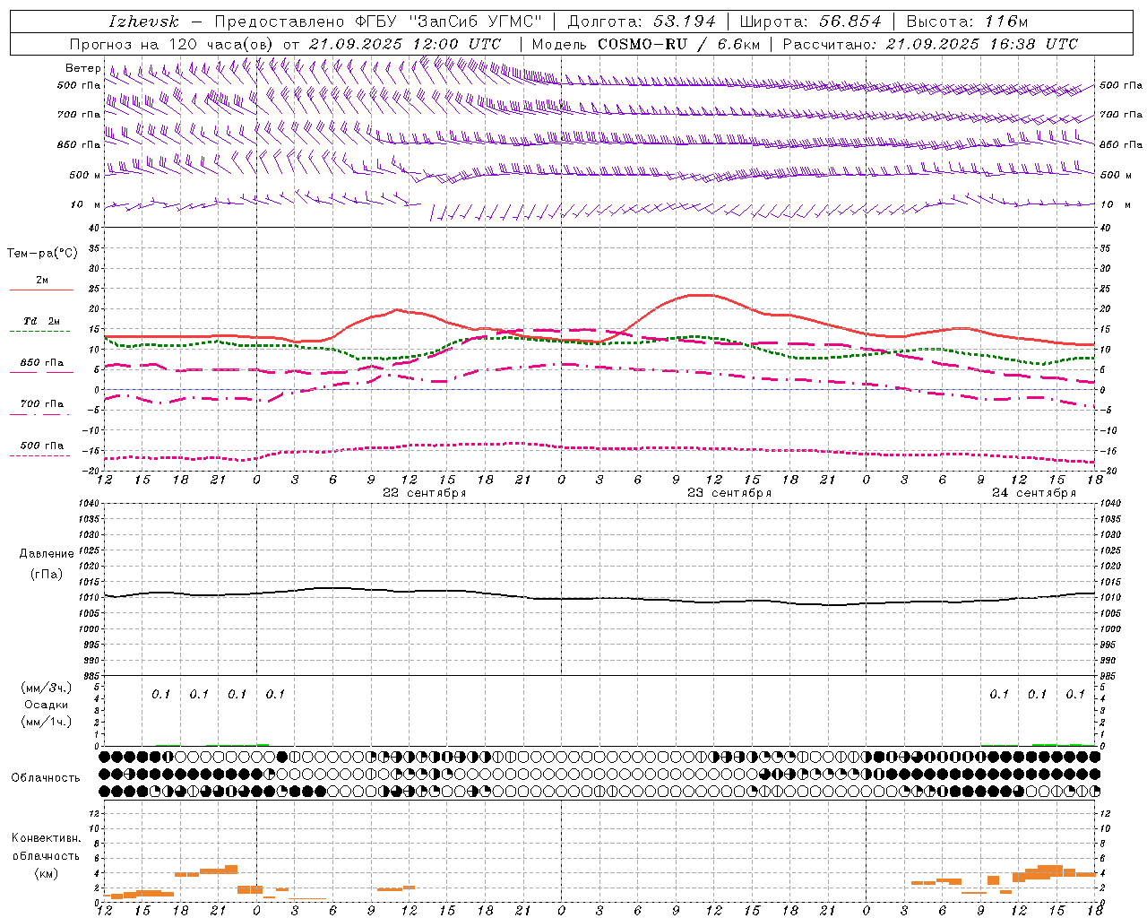Click the Ветер wind panel label

pos(83,68)
